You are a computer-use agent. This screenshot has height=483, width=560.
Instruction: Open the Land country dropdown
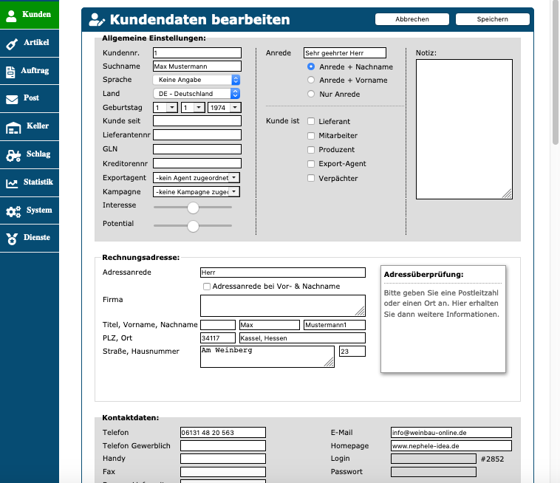197,94
